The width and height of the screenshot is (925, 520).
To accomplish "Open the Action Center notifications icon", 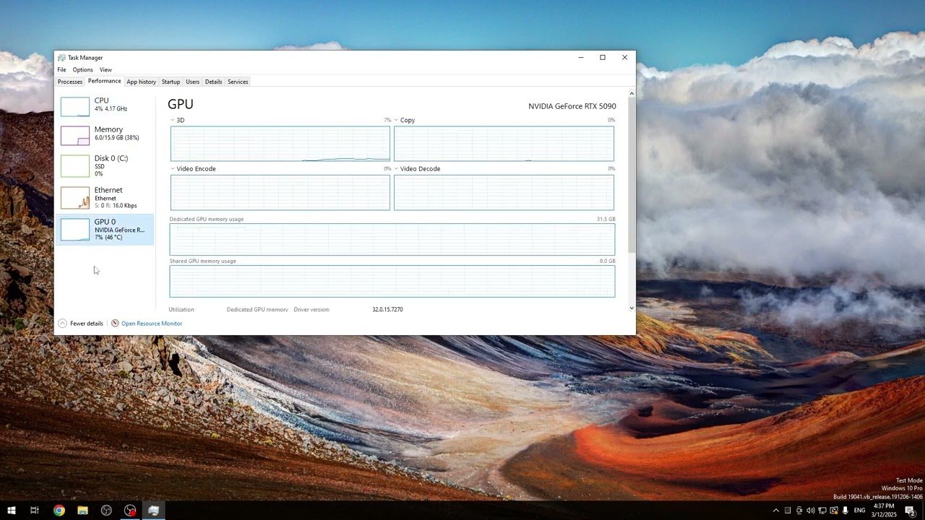I will 911,511.
